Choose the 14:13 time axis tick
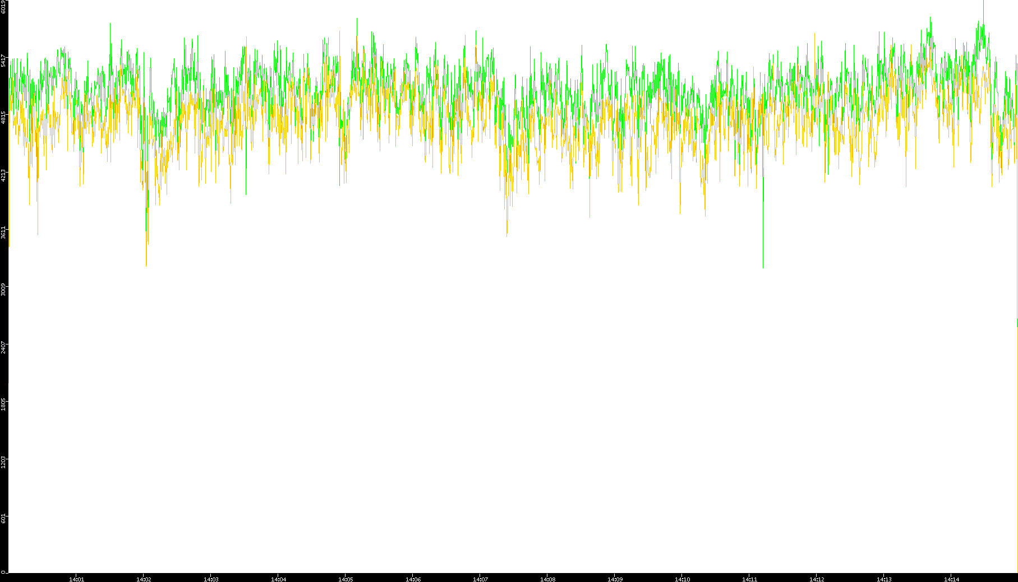 [884, 579]
